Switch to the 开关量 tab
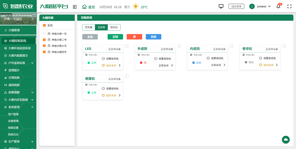This screenshot has width=296, height=149. point(88,27)
